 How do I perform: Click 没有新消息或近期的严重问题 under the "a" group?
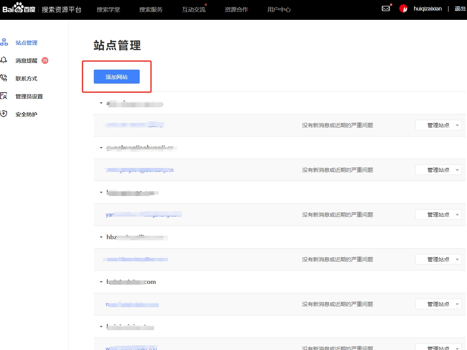pyautogui.click(x=337, y=125)
